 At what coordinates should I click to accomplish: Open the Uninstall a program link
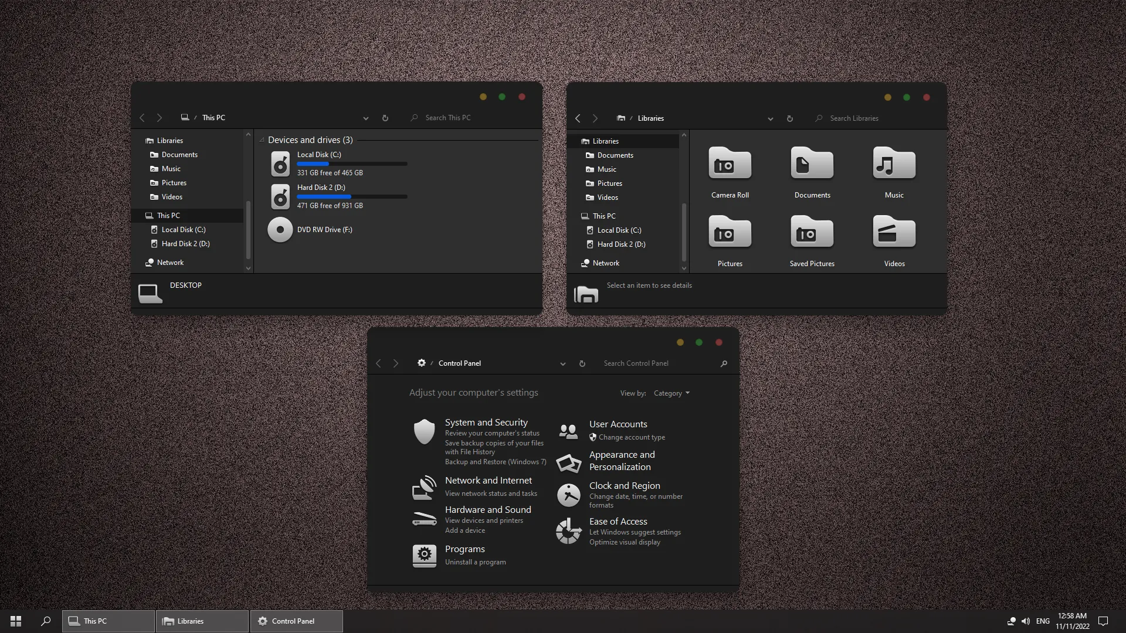click(x=475, y=562)
